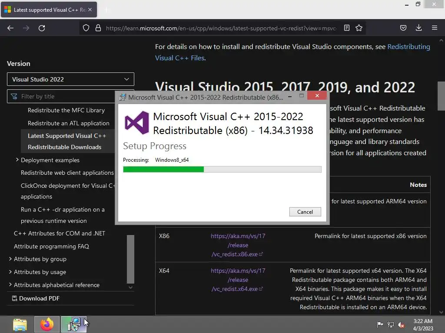Viewport: 445px width, 333px height.
Task: Select Latest Supported Visual C++ Redistributable Downloads
Action: [x=67, y=141]
